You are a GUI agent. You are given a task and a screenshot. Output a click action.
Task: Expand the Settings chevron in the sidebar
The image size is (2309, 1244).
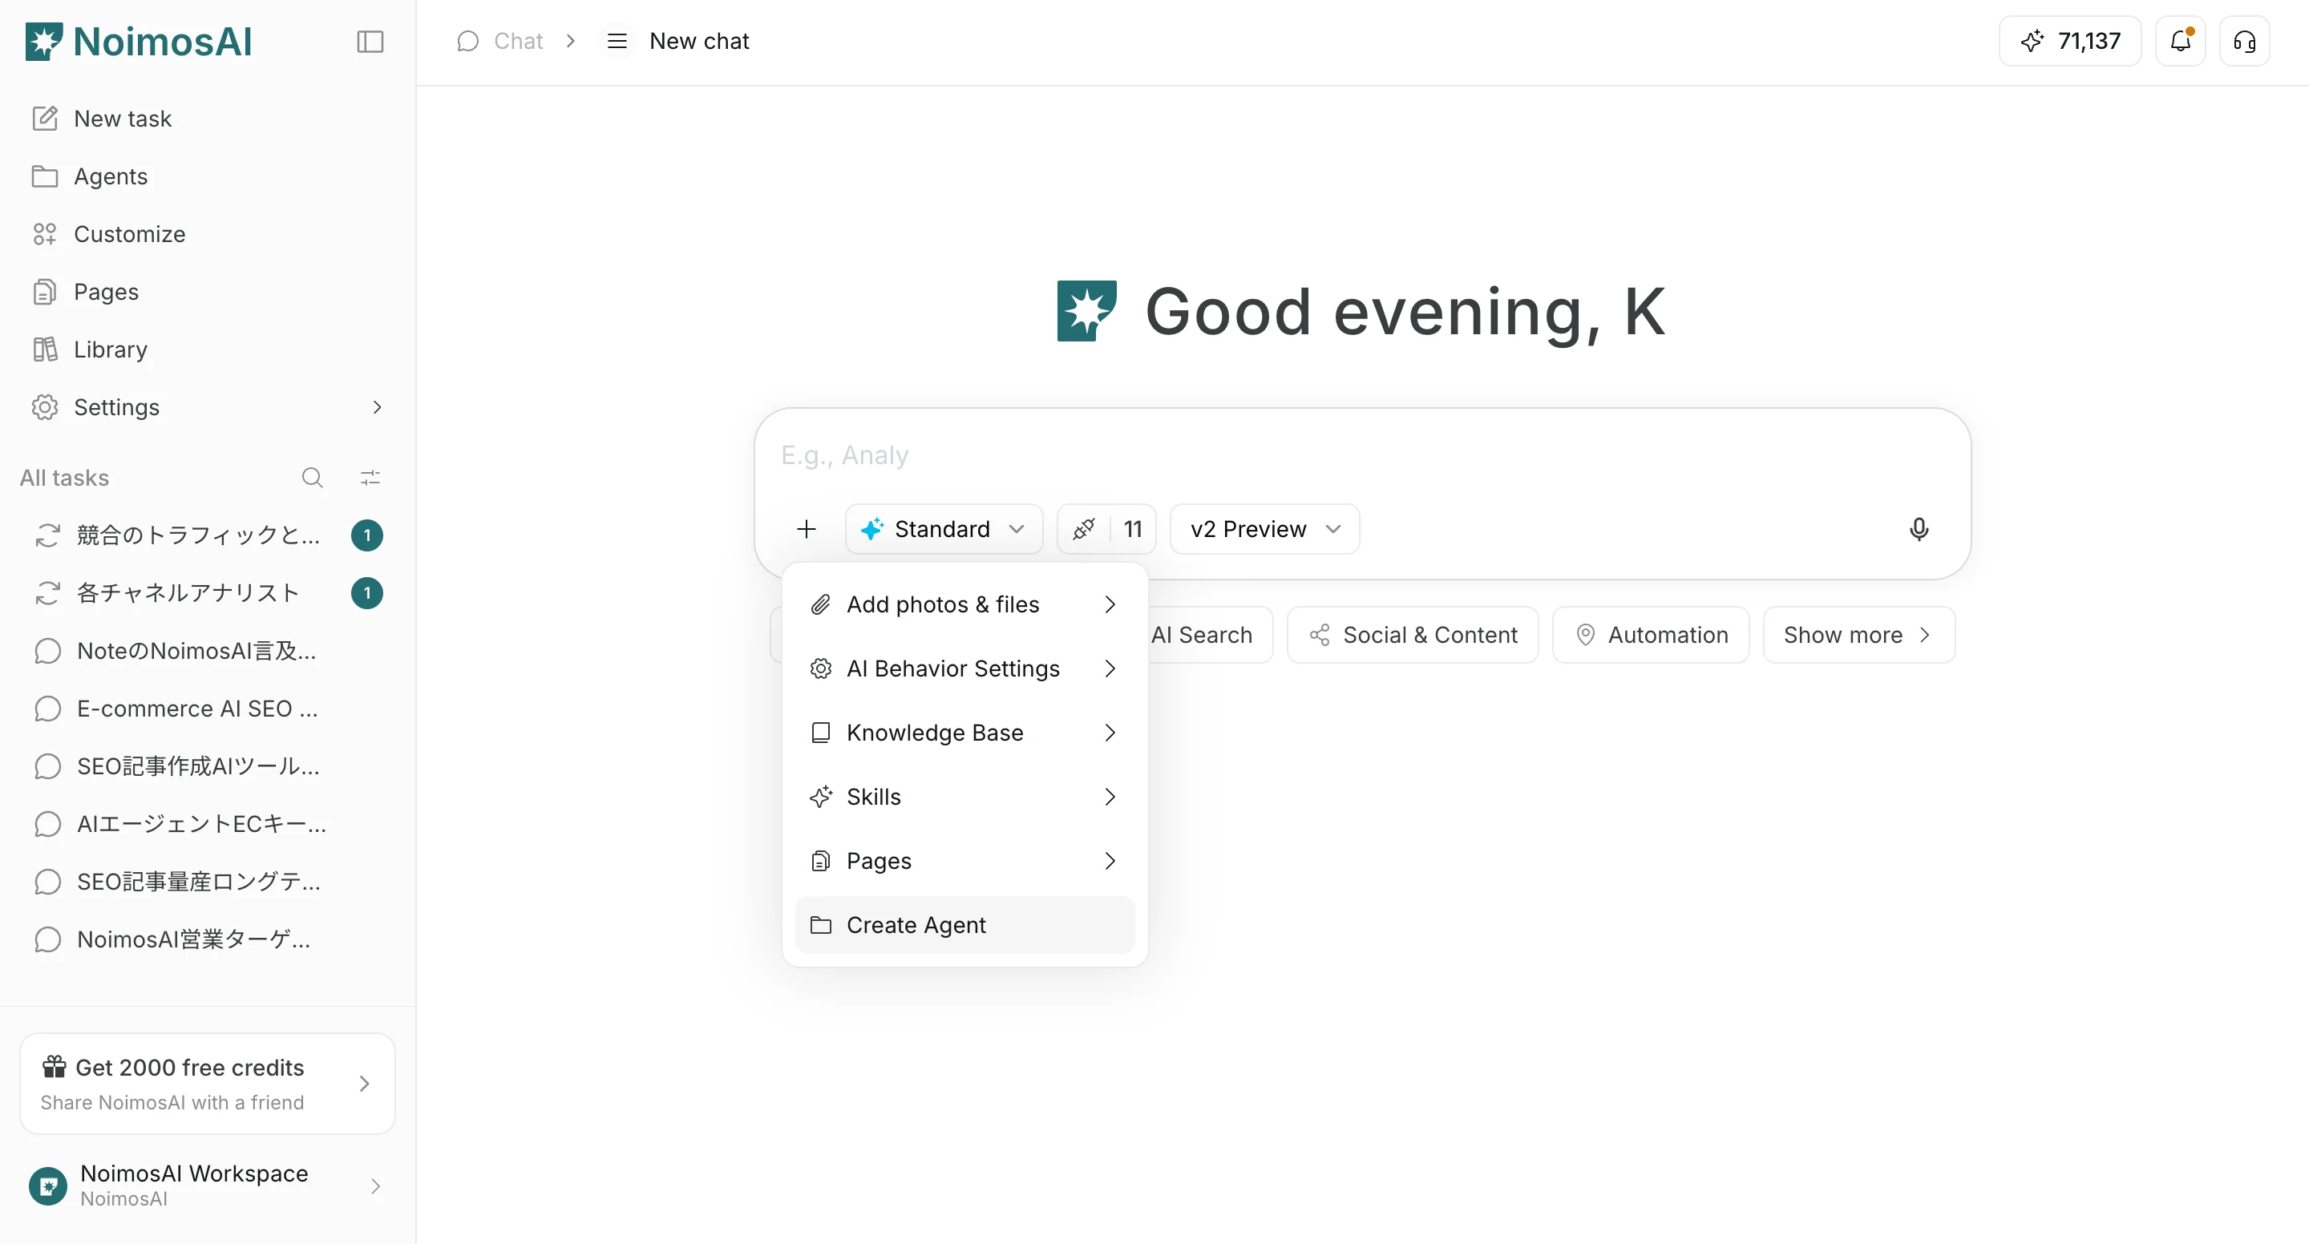377,407
